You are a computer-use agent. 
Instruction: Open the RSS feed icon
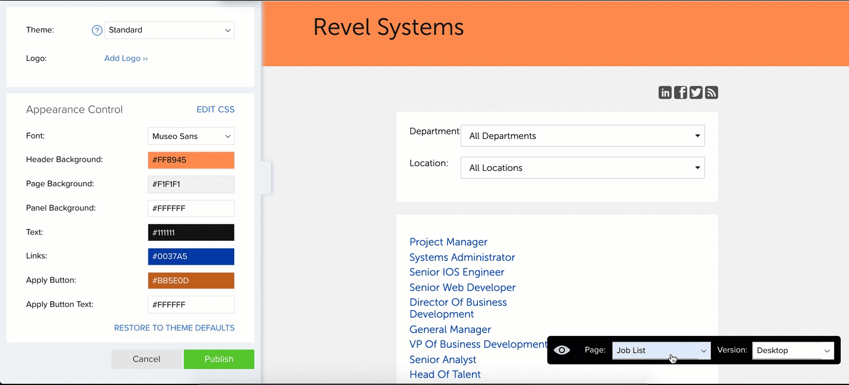tap(711, 92)
